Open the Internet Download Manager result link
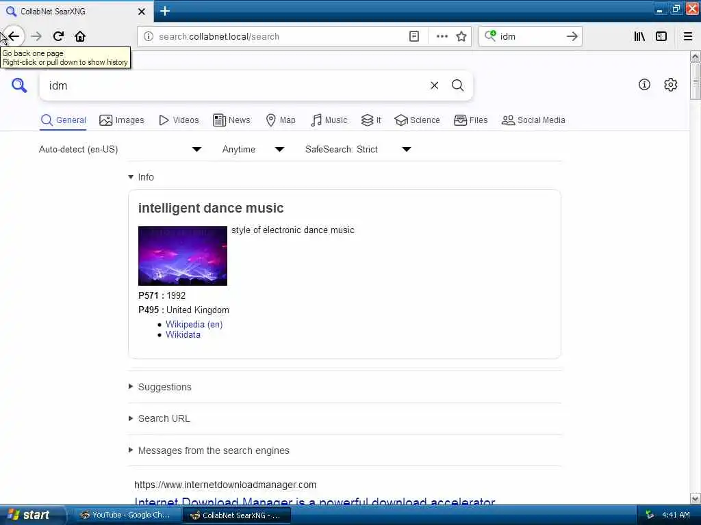The image size is (701, 525). click(315, 502)
